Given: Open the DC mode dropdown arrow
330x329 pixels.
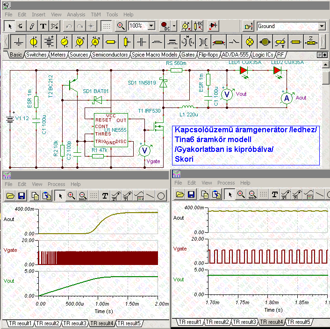Looking at the screenshot, I should click(x=174, y=26).
